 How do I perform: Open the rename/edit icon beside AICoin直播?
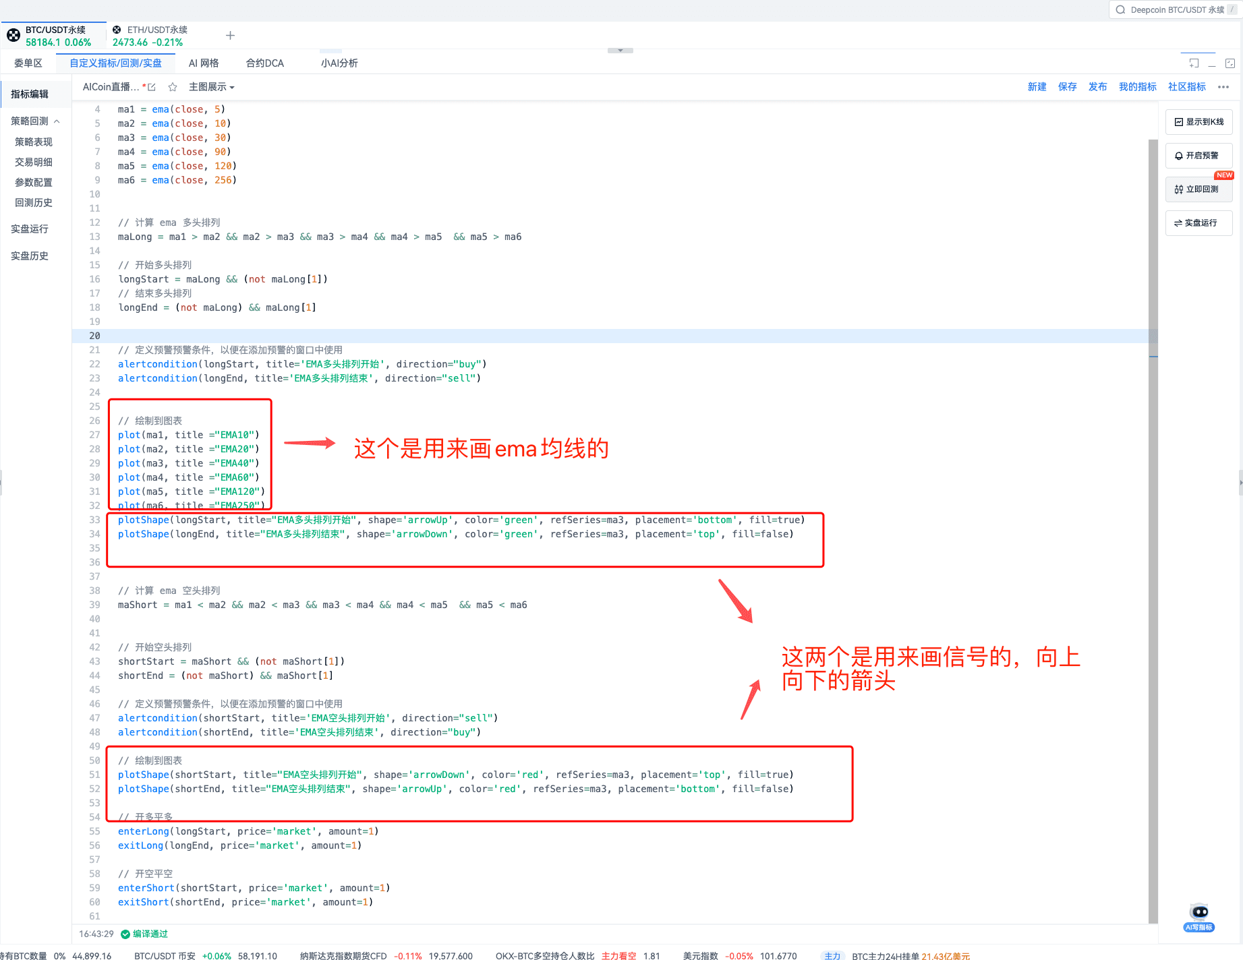[x=152, y=87]
